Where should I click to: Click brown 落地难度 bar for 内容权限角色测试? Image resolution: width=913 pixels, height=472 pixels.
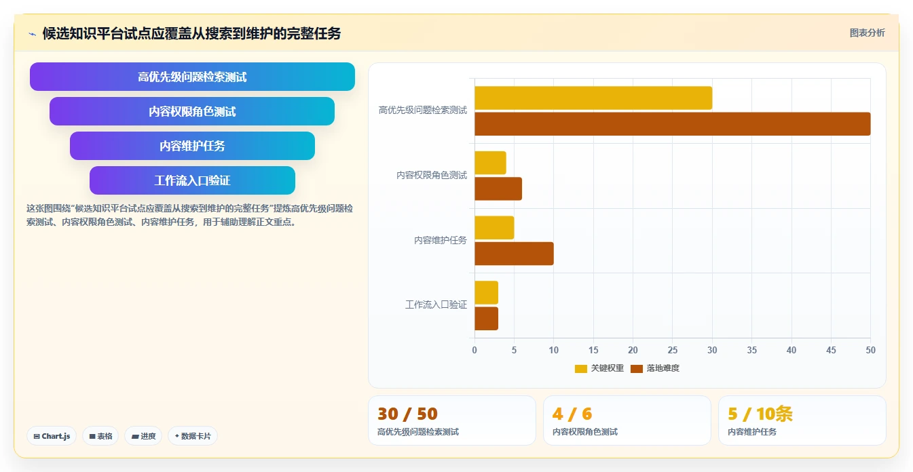[x=498, y=189]
